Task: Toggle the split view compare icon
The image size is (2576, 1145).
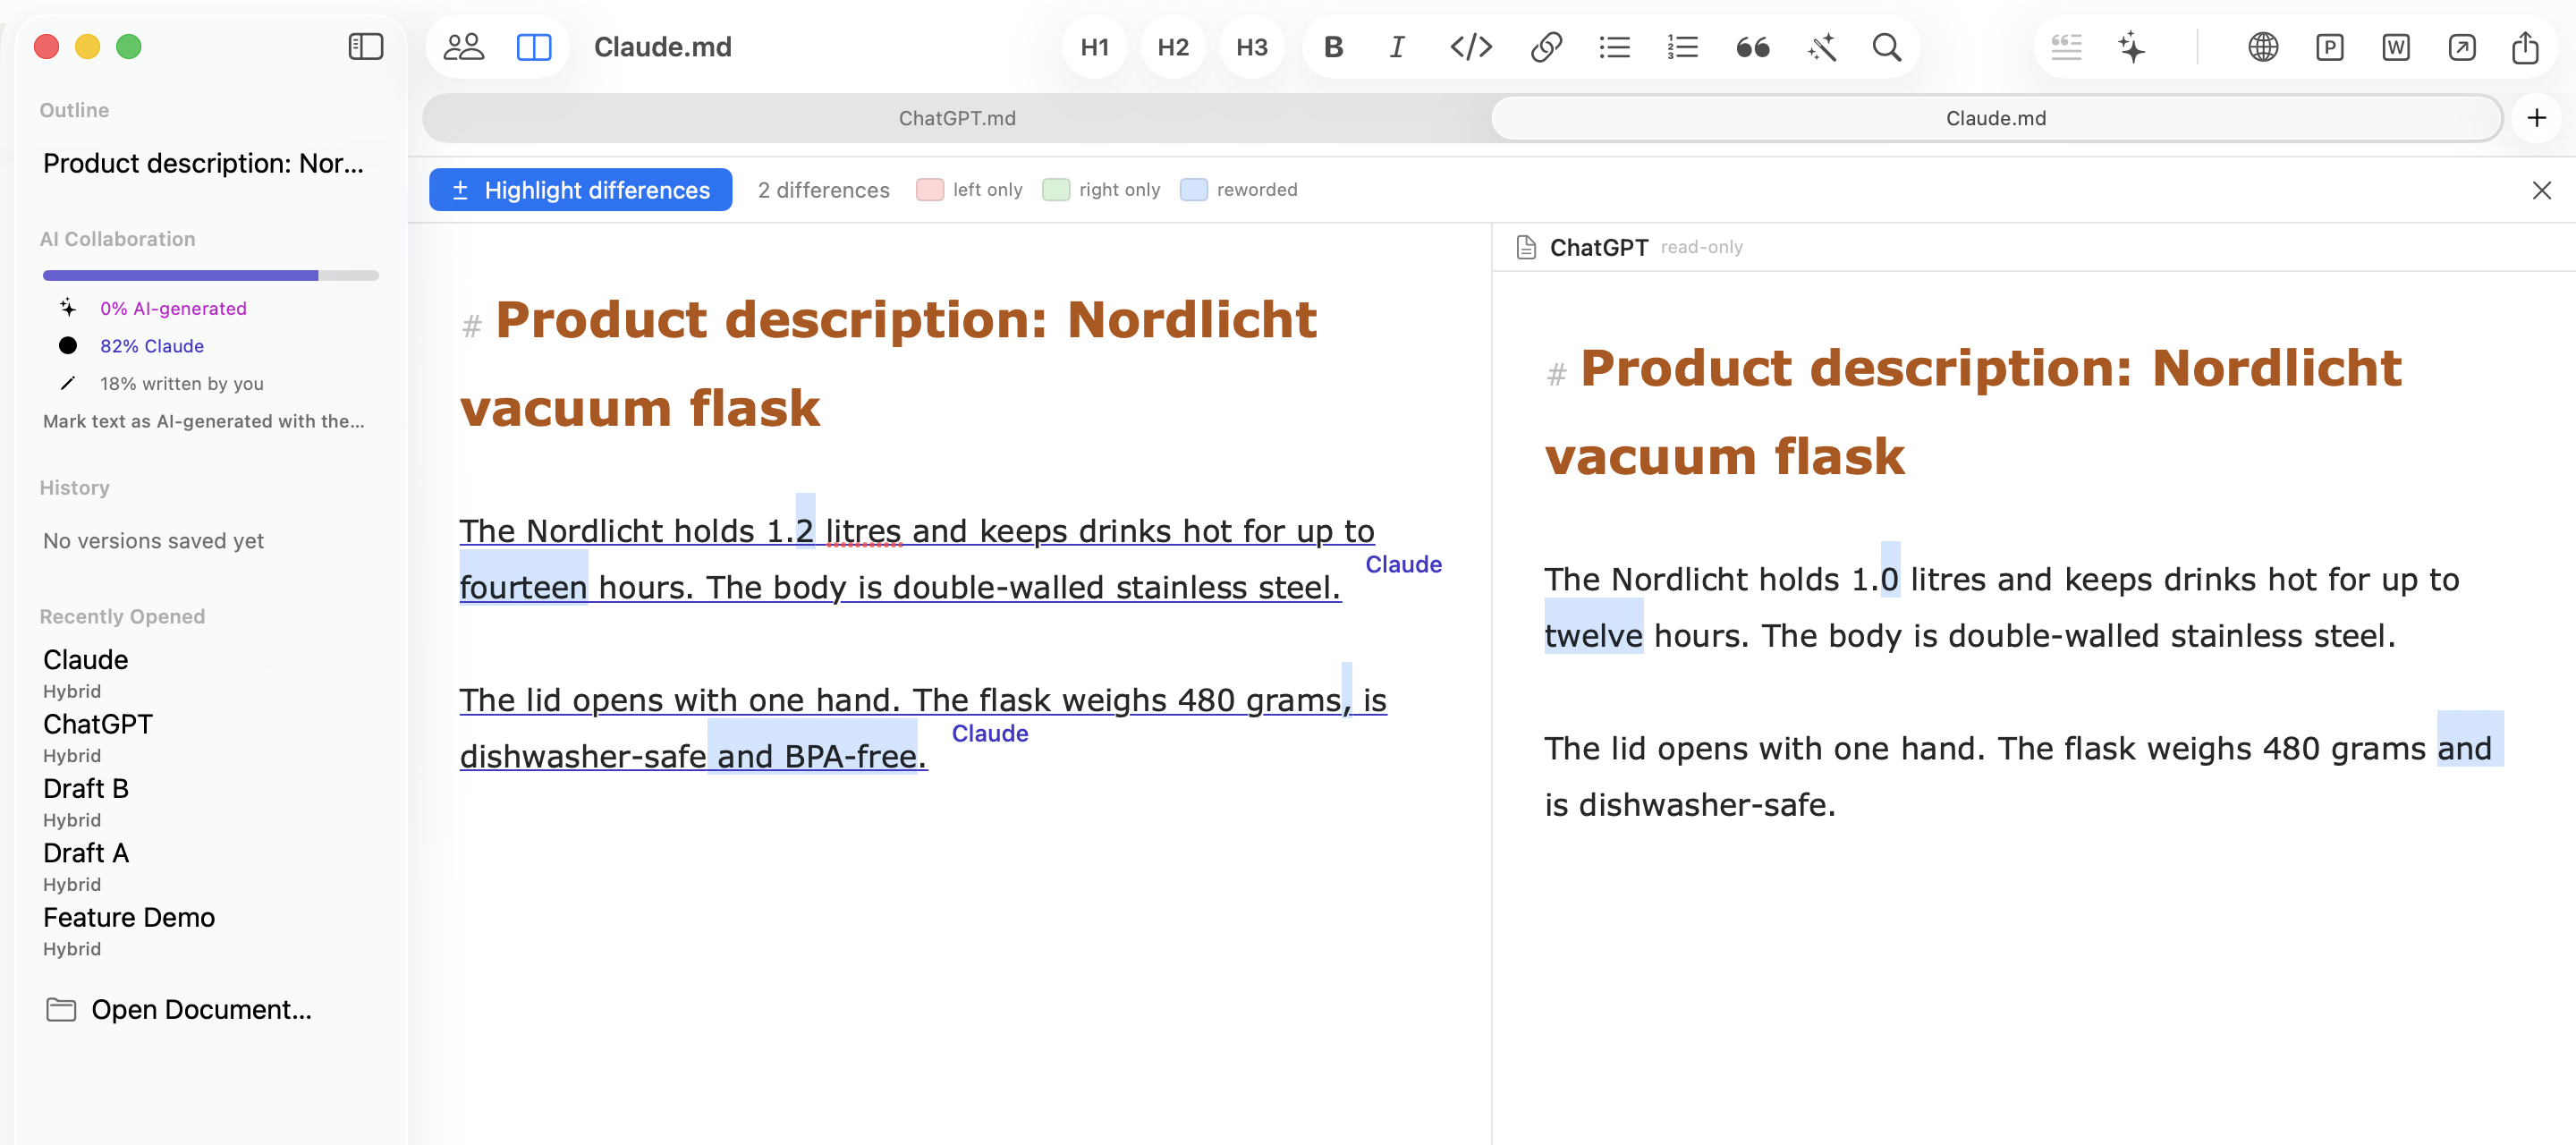Action: coord(534,47)
